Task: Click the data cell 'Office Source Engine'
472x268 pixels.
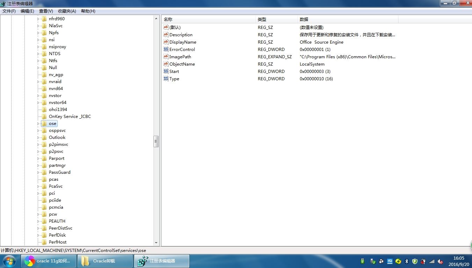Action: pos(321,42)
